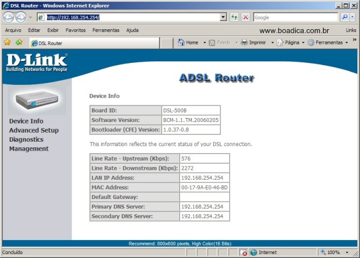Open the Ferramentas gear toolbar menu

tap(327, 43)
